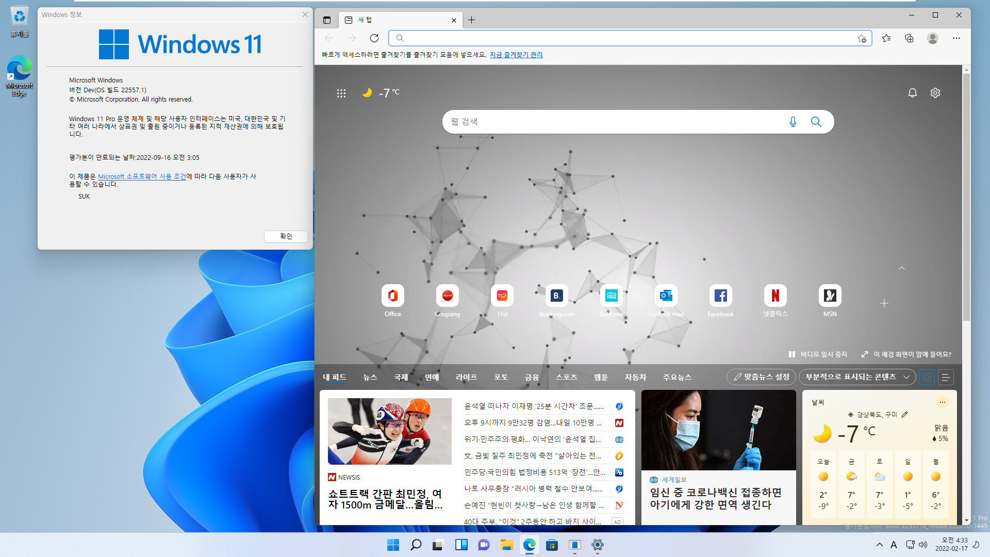Open Windows Start menu
Viewport: 990px width, 557px height.
click(x=393, y=545)
